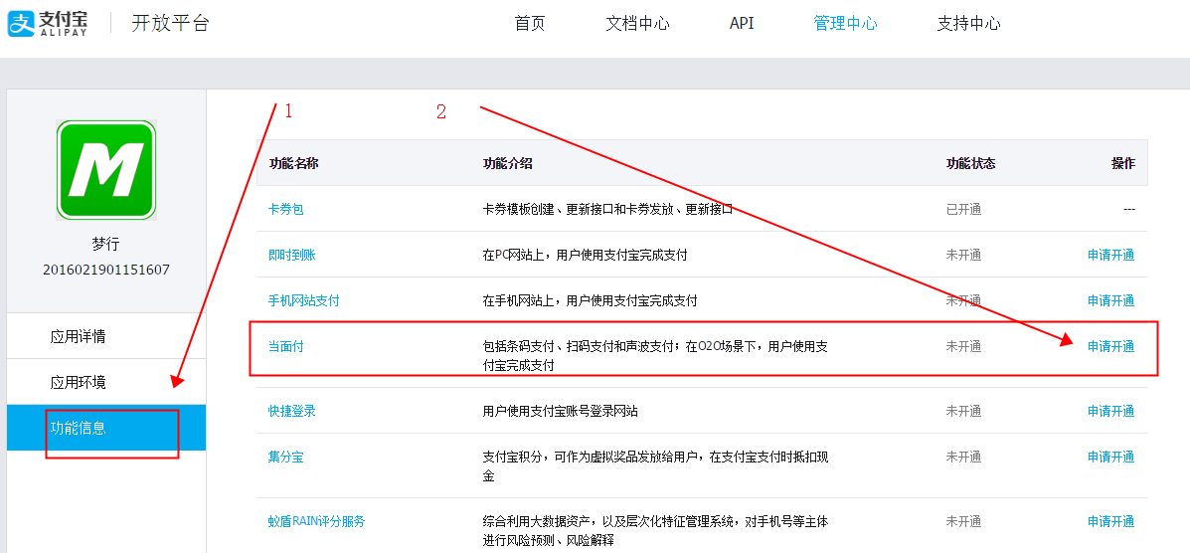Open the 即时到账 feature link

tap(292, 256)
